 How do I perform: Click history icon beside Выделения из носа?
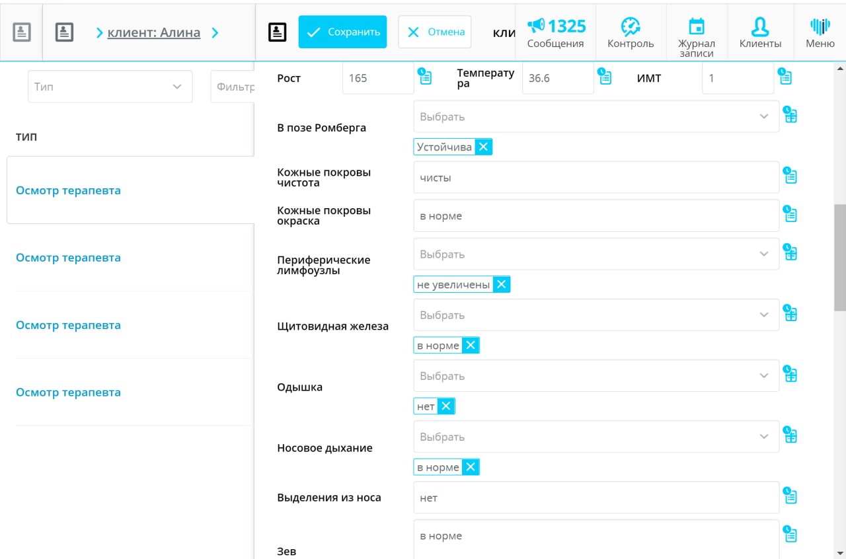(790, 496)
